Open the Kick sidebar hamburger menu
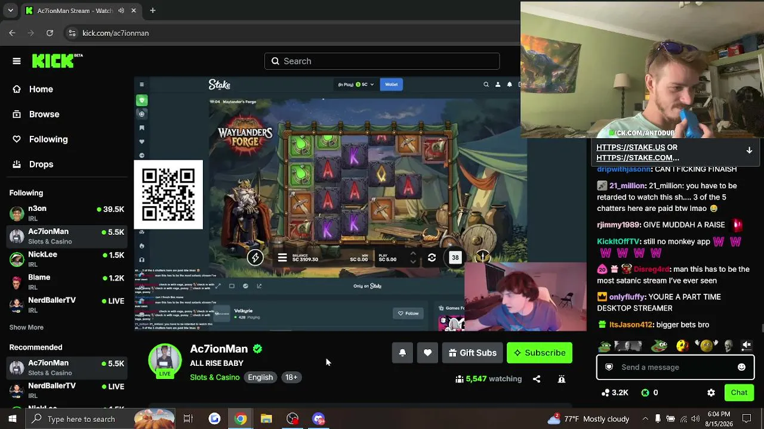 pos(17,61)
